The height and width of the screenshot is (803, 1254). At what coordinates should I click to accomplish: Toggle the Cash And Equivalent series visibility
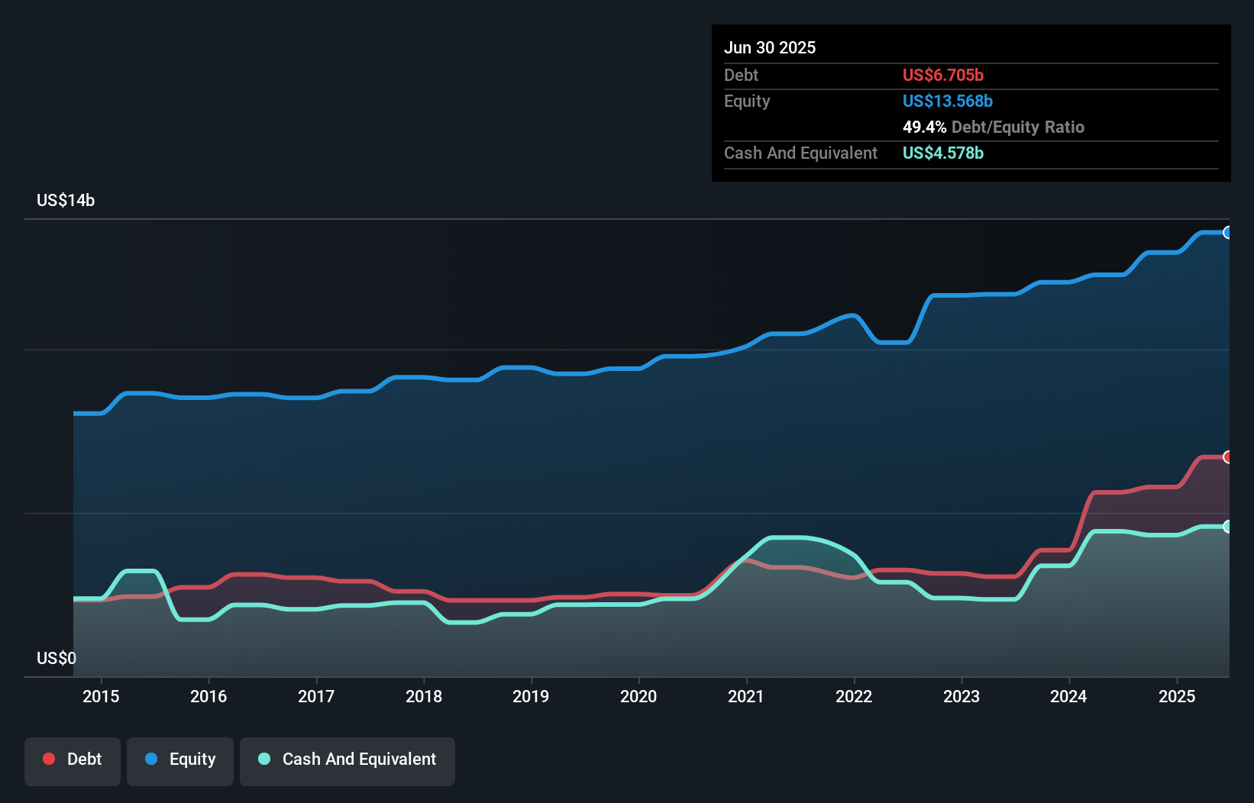click(347, 760)
